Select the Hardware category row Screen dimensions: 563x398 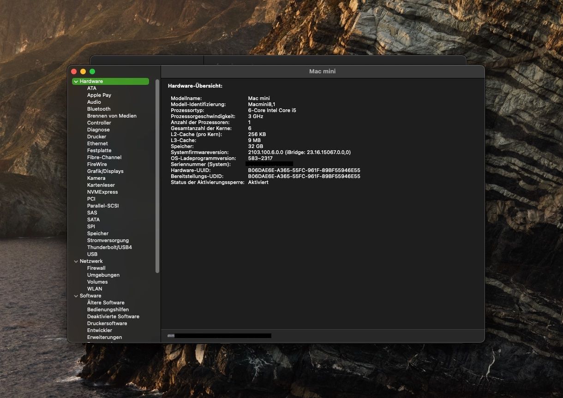[110, 81]
